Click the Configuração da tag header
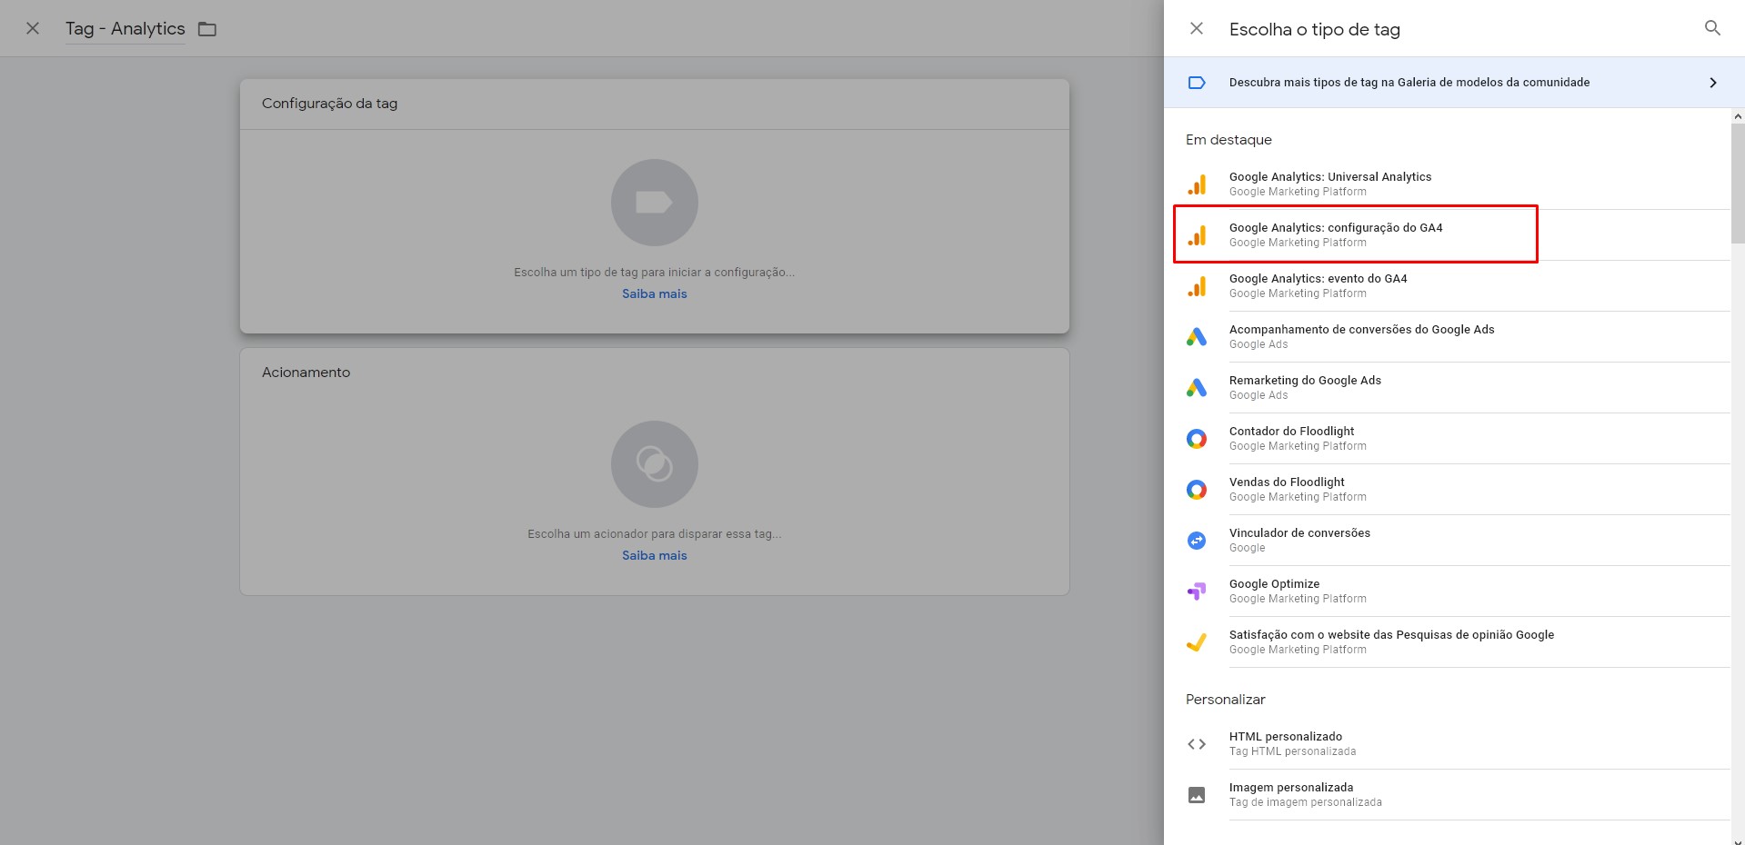The image size is (1745, 845). [x=329, y=104]
